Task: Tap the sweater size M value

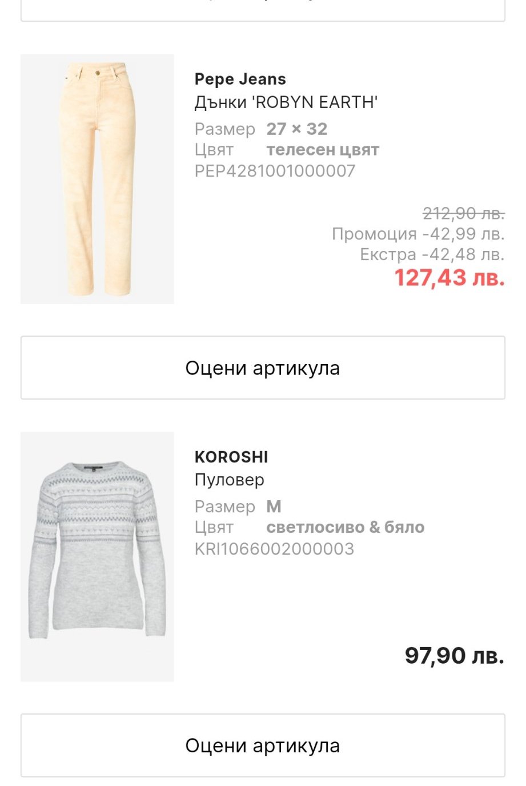Action: coord(274,506)
